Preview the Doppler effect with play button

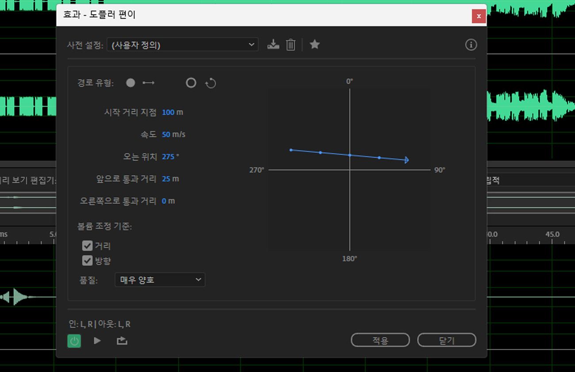(97, 341)
